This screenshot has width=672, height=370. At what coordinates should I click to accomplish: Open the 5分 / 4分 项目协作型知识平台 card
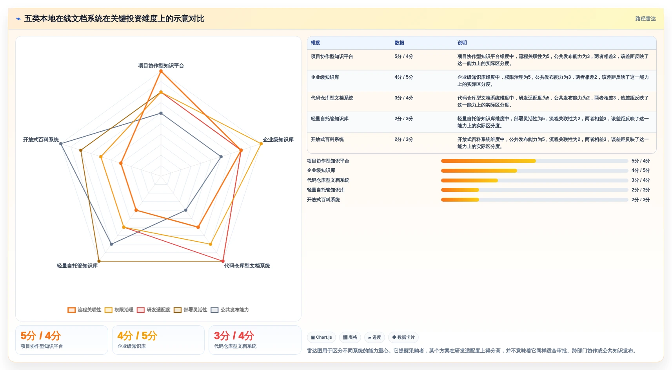62,340
